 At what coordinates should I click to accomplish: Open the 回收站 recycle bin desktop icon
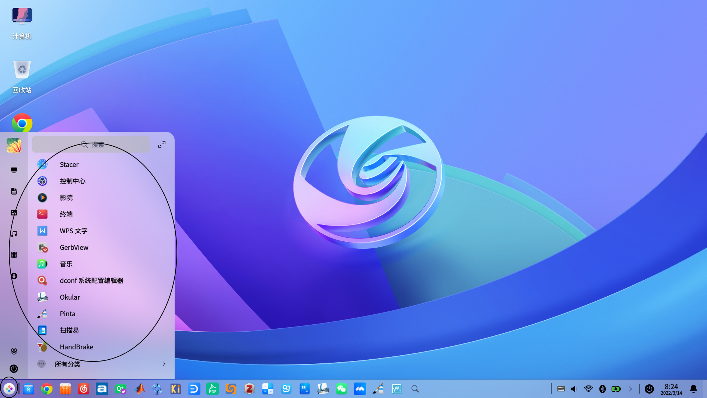pos(22,77)
